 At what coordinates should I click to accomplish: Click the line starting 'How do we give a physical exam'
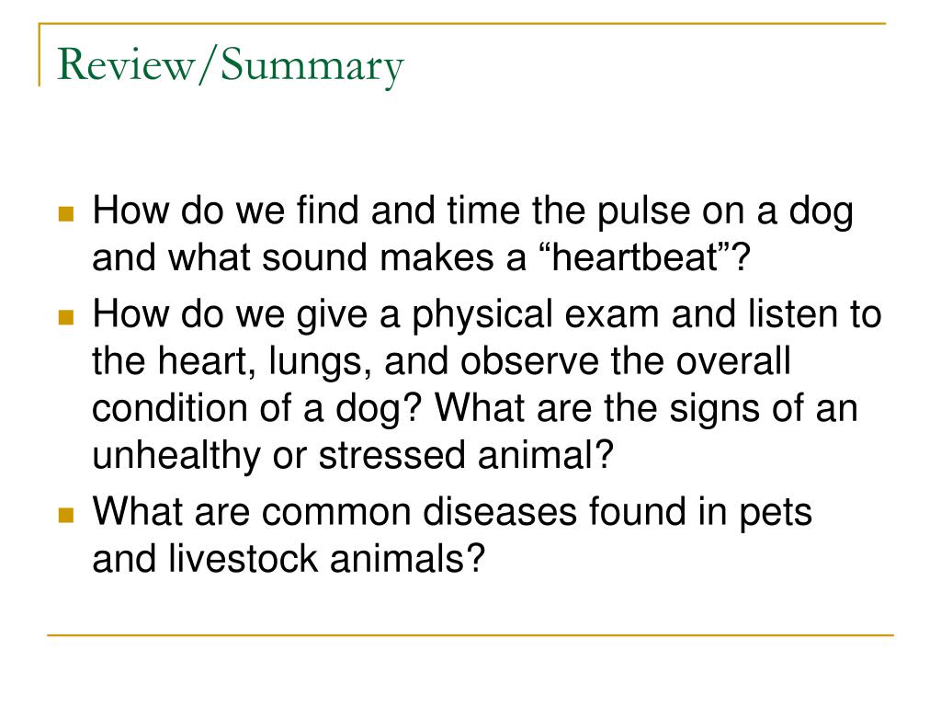[487, 314]
